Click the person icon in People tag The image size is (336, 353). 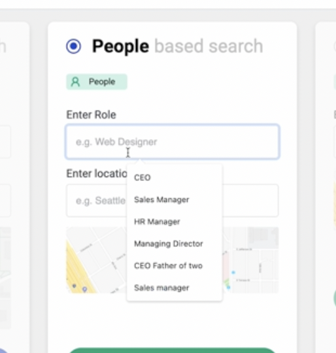(x=75, y=82)
